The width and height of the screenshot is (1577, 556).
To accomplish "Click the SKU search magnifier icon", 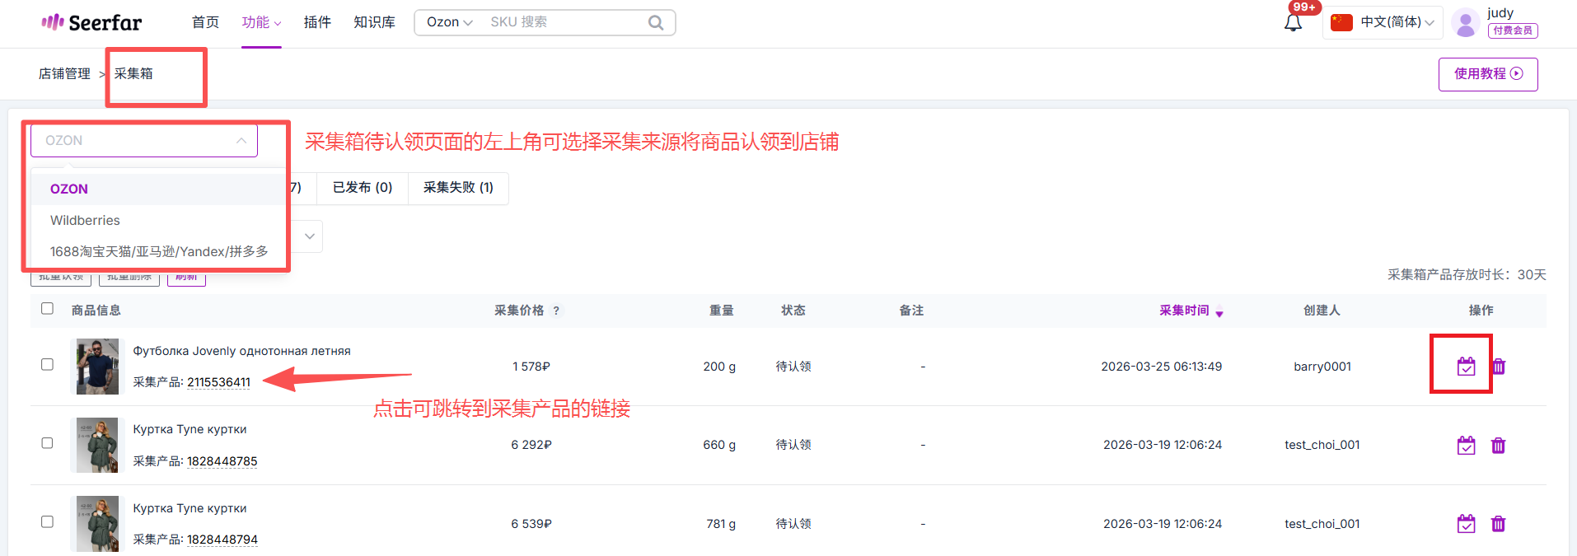I will tap(656, 23).
